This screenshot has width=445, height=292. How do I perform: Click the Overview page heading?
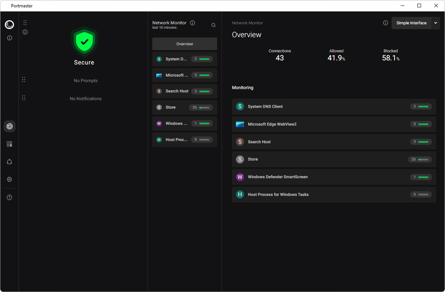coord(247,35)
